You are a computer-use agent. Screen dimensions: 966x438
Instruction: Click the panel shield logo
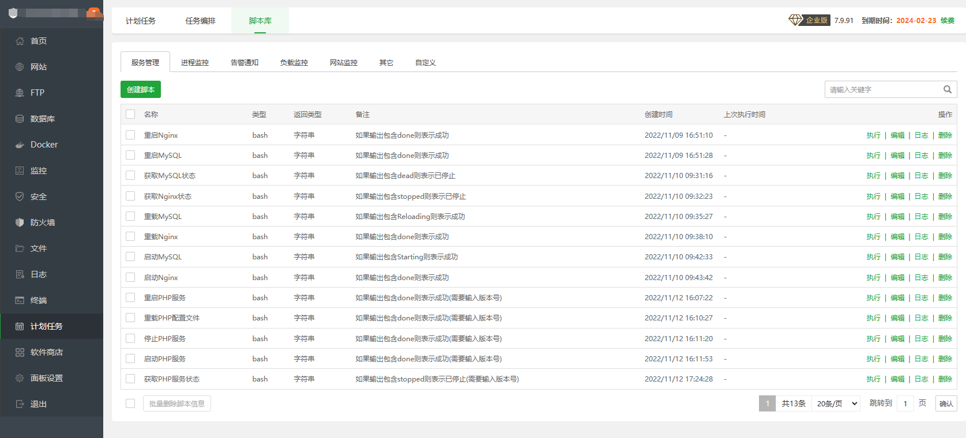[x=13, y=13]
